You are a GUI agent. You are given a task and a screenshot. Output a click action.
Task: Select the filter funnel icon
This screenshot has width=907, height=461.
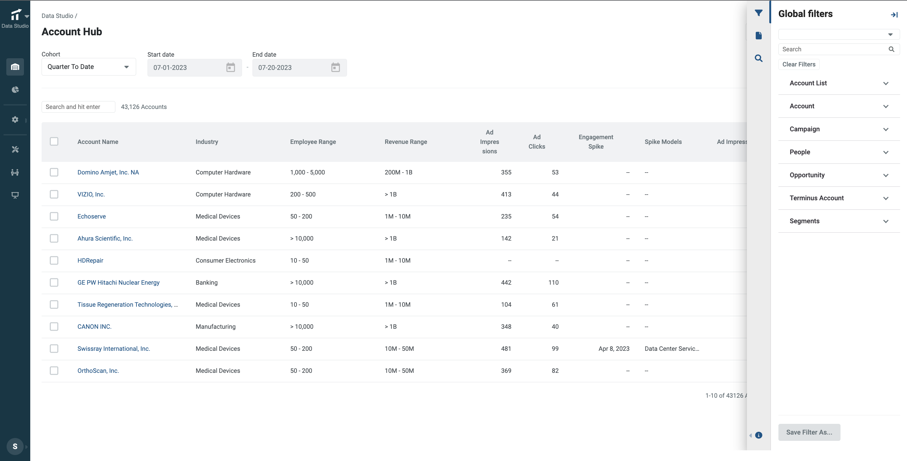click(x=759, y=13)
